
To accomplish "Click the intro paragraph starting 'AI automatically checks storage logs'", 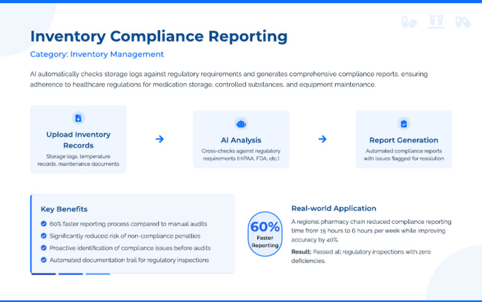I will 228,79.
